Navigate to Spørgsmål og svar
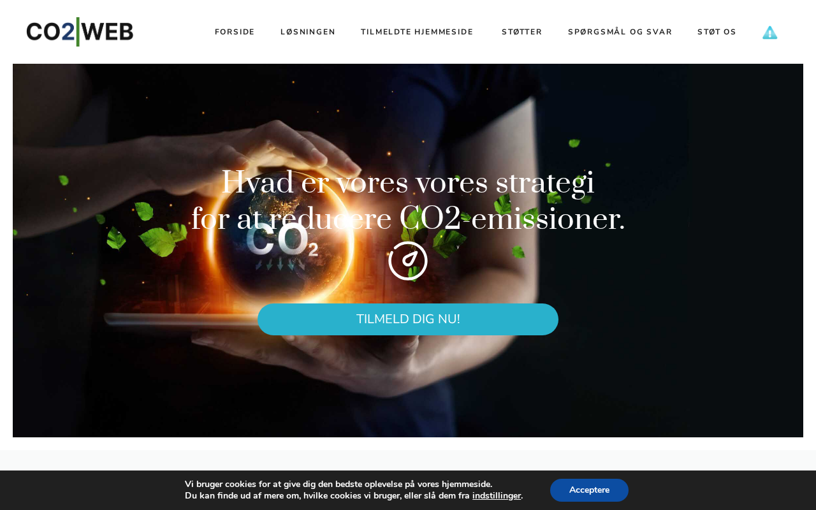 click(620, 32)
